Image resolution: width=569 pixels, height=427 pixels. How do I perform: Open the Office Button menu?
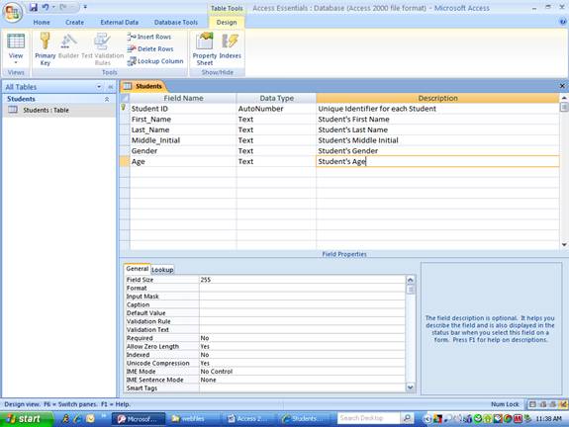(x=12, y=12)
